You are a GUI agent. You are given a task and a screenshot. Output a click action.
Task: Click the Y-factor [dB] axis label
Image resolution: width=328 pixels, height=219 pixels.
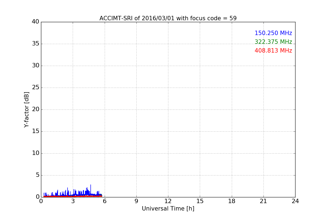27,109
